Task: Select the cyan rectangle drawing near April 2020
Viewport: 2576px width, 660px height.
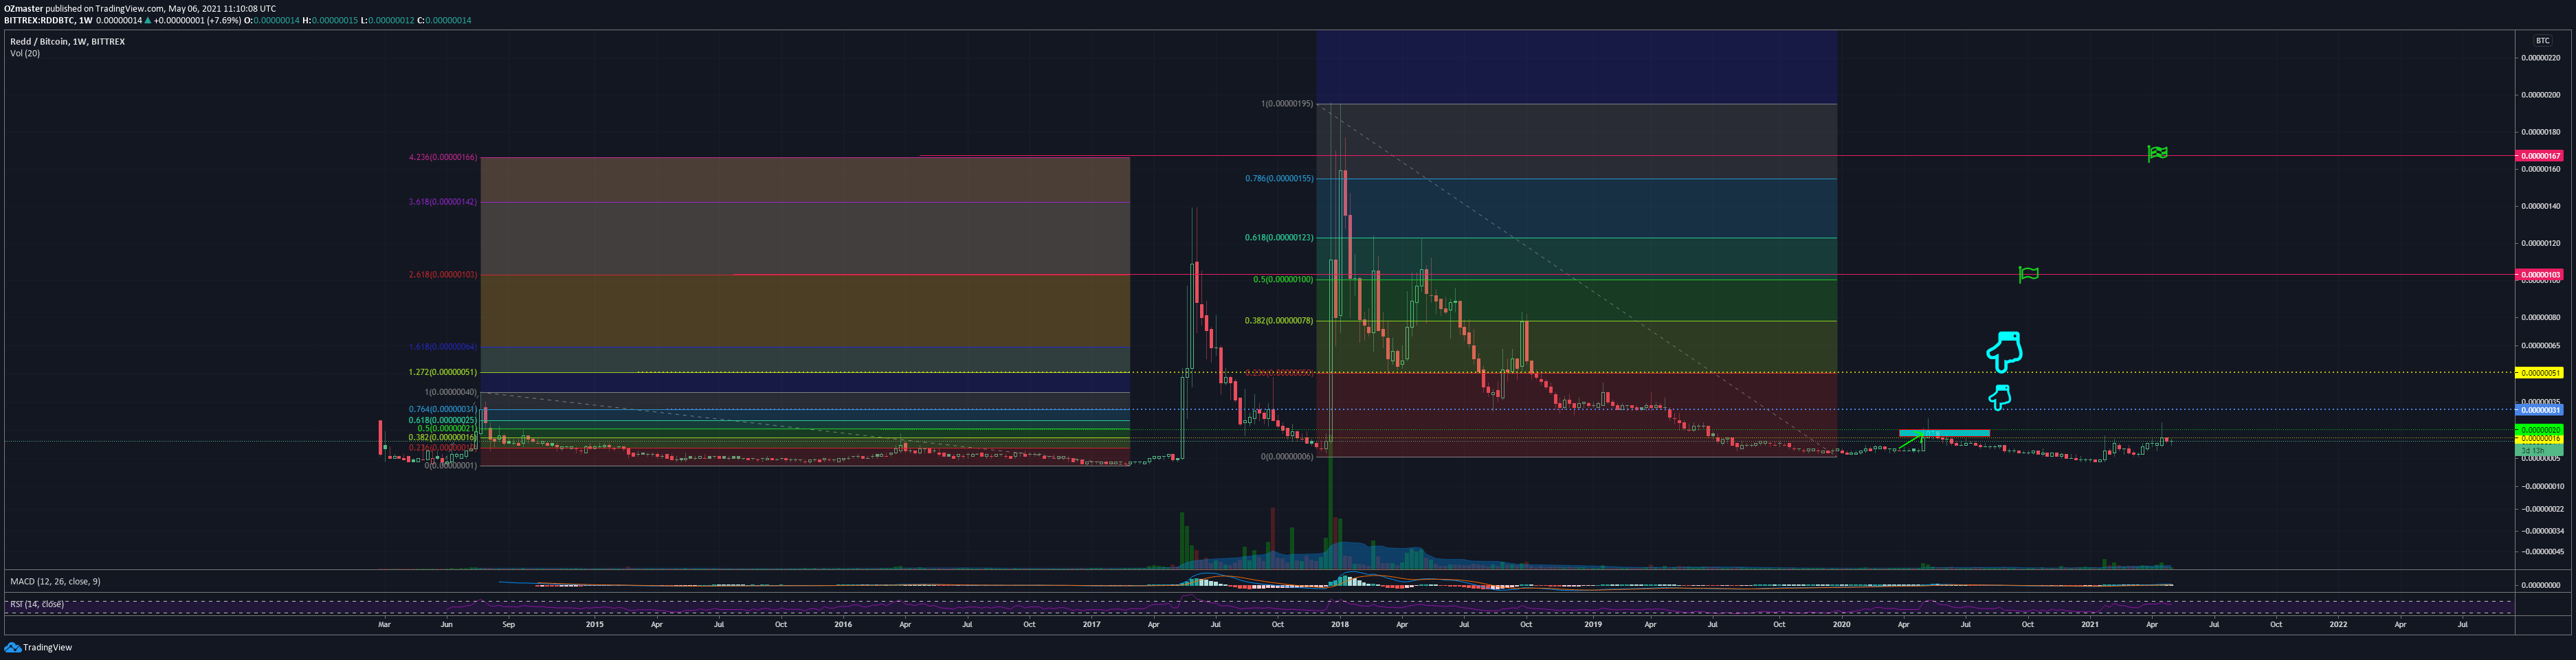Action: coord(1944,433)
